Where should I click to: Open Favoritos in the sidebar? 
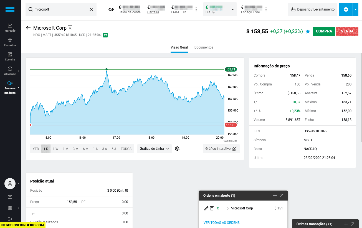coord(10,42)
